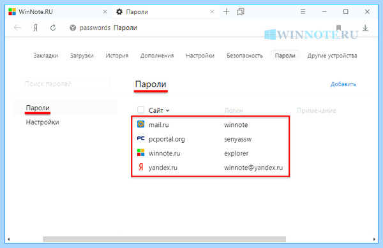Maximize the browser window
This screenshot has width=383, height=248.
pos(345,11)
